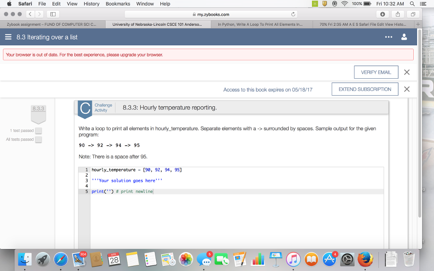Toggle the '1 test passed' checkbox

[x=39, y=130]
